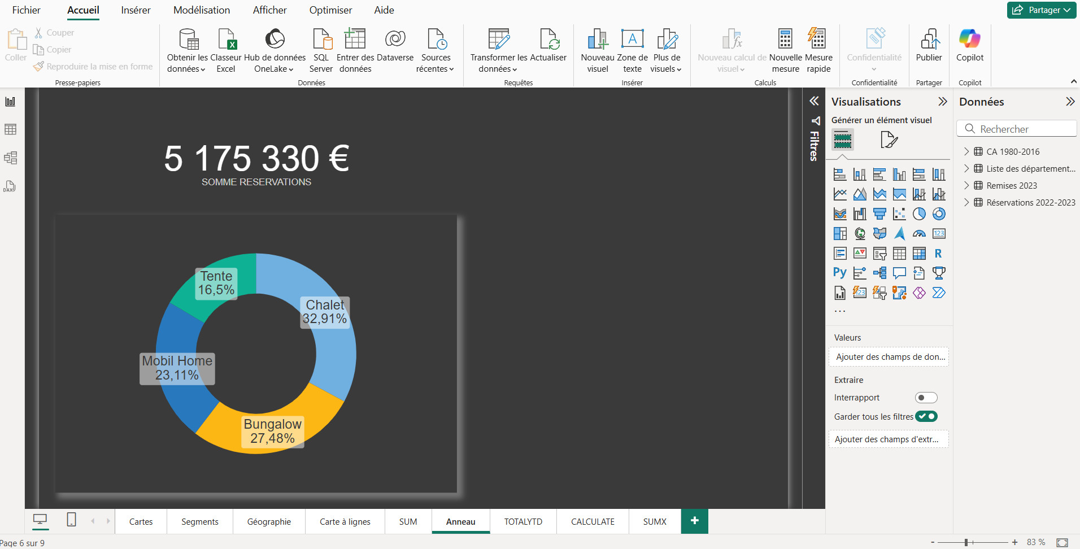Open the Format visual pane icon
1080x549 pixels.
(x=889, y=140)
